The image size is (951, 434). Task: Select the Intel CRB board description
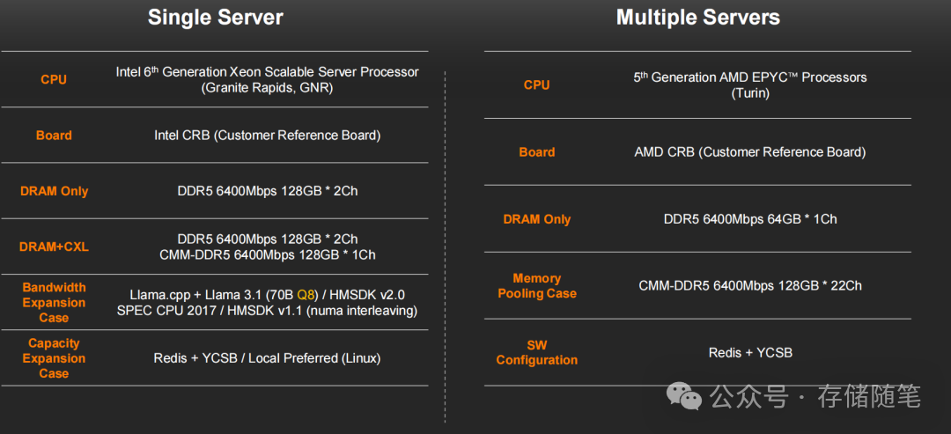[x=267, y=136]
